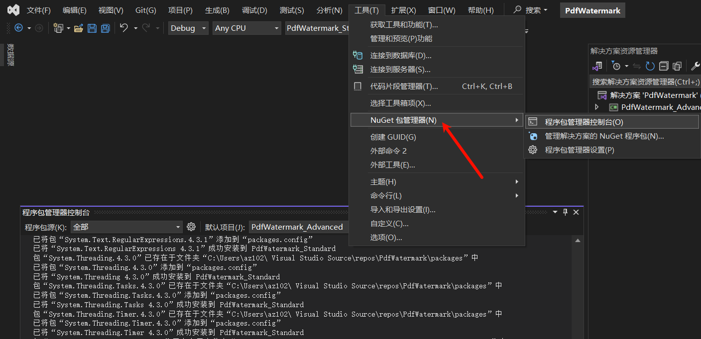
Task: Click the console scrollbar up arrow
Action: click(578, 241)
